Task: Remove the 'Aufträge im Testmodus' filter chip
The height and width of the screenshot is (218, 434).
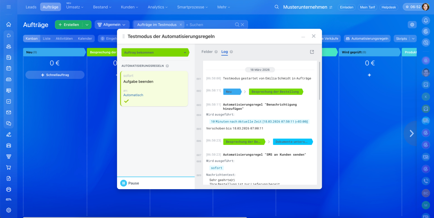Action: 181,25
